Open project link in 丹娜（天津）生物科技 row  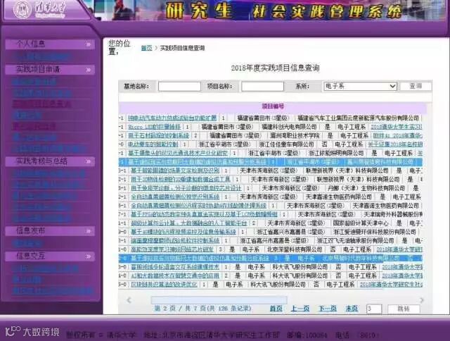click(186, 188)
